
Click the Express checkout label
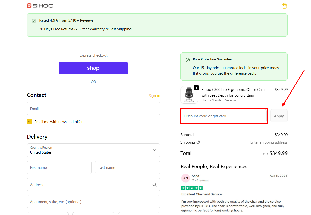click(93, 55)
